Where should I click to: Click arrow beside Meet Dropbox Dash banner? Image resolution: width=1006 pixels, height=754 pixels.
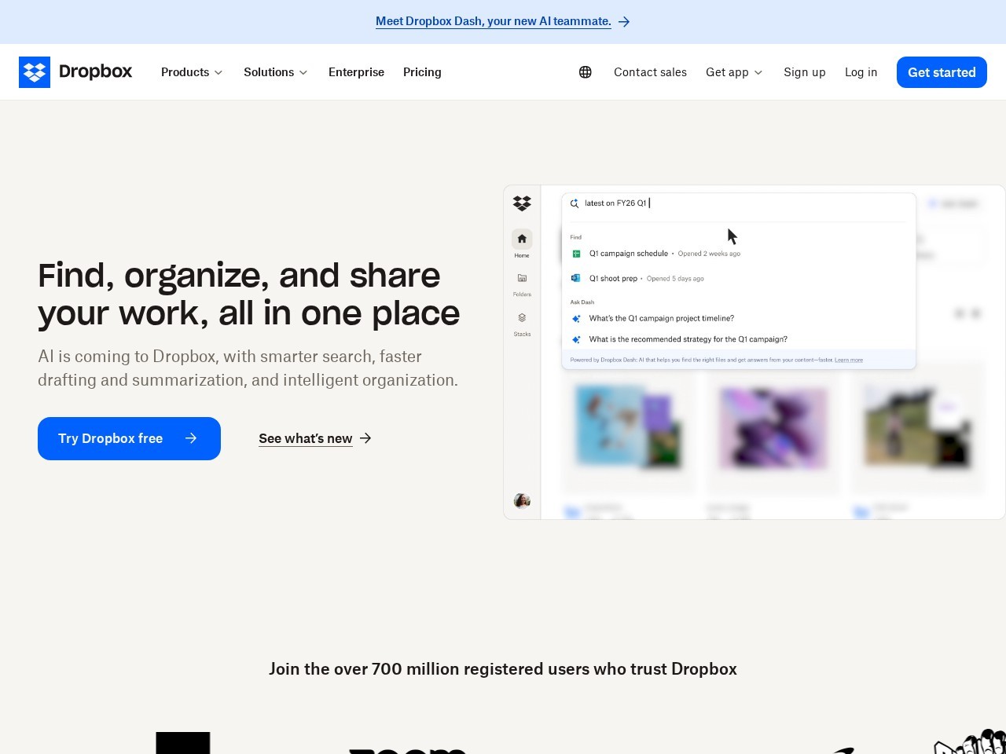(x=624, y=22)
